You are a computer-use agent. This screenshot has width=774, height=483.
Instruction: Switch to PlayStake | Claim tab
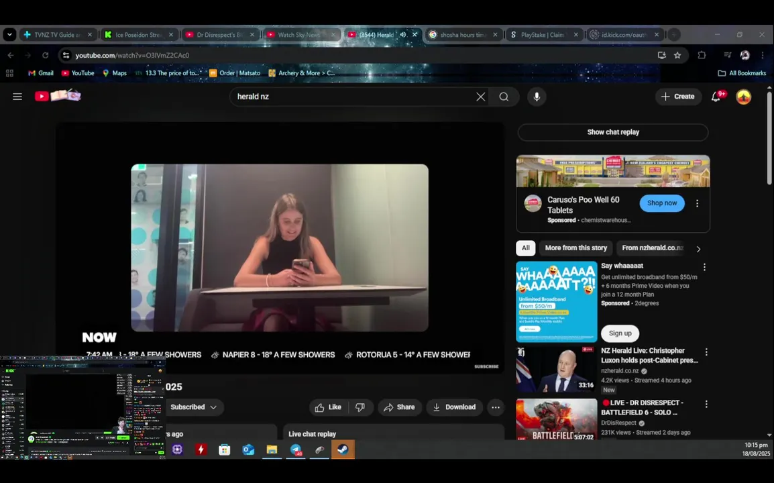click(x=545, y=35)
